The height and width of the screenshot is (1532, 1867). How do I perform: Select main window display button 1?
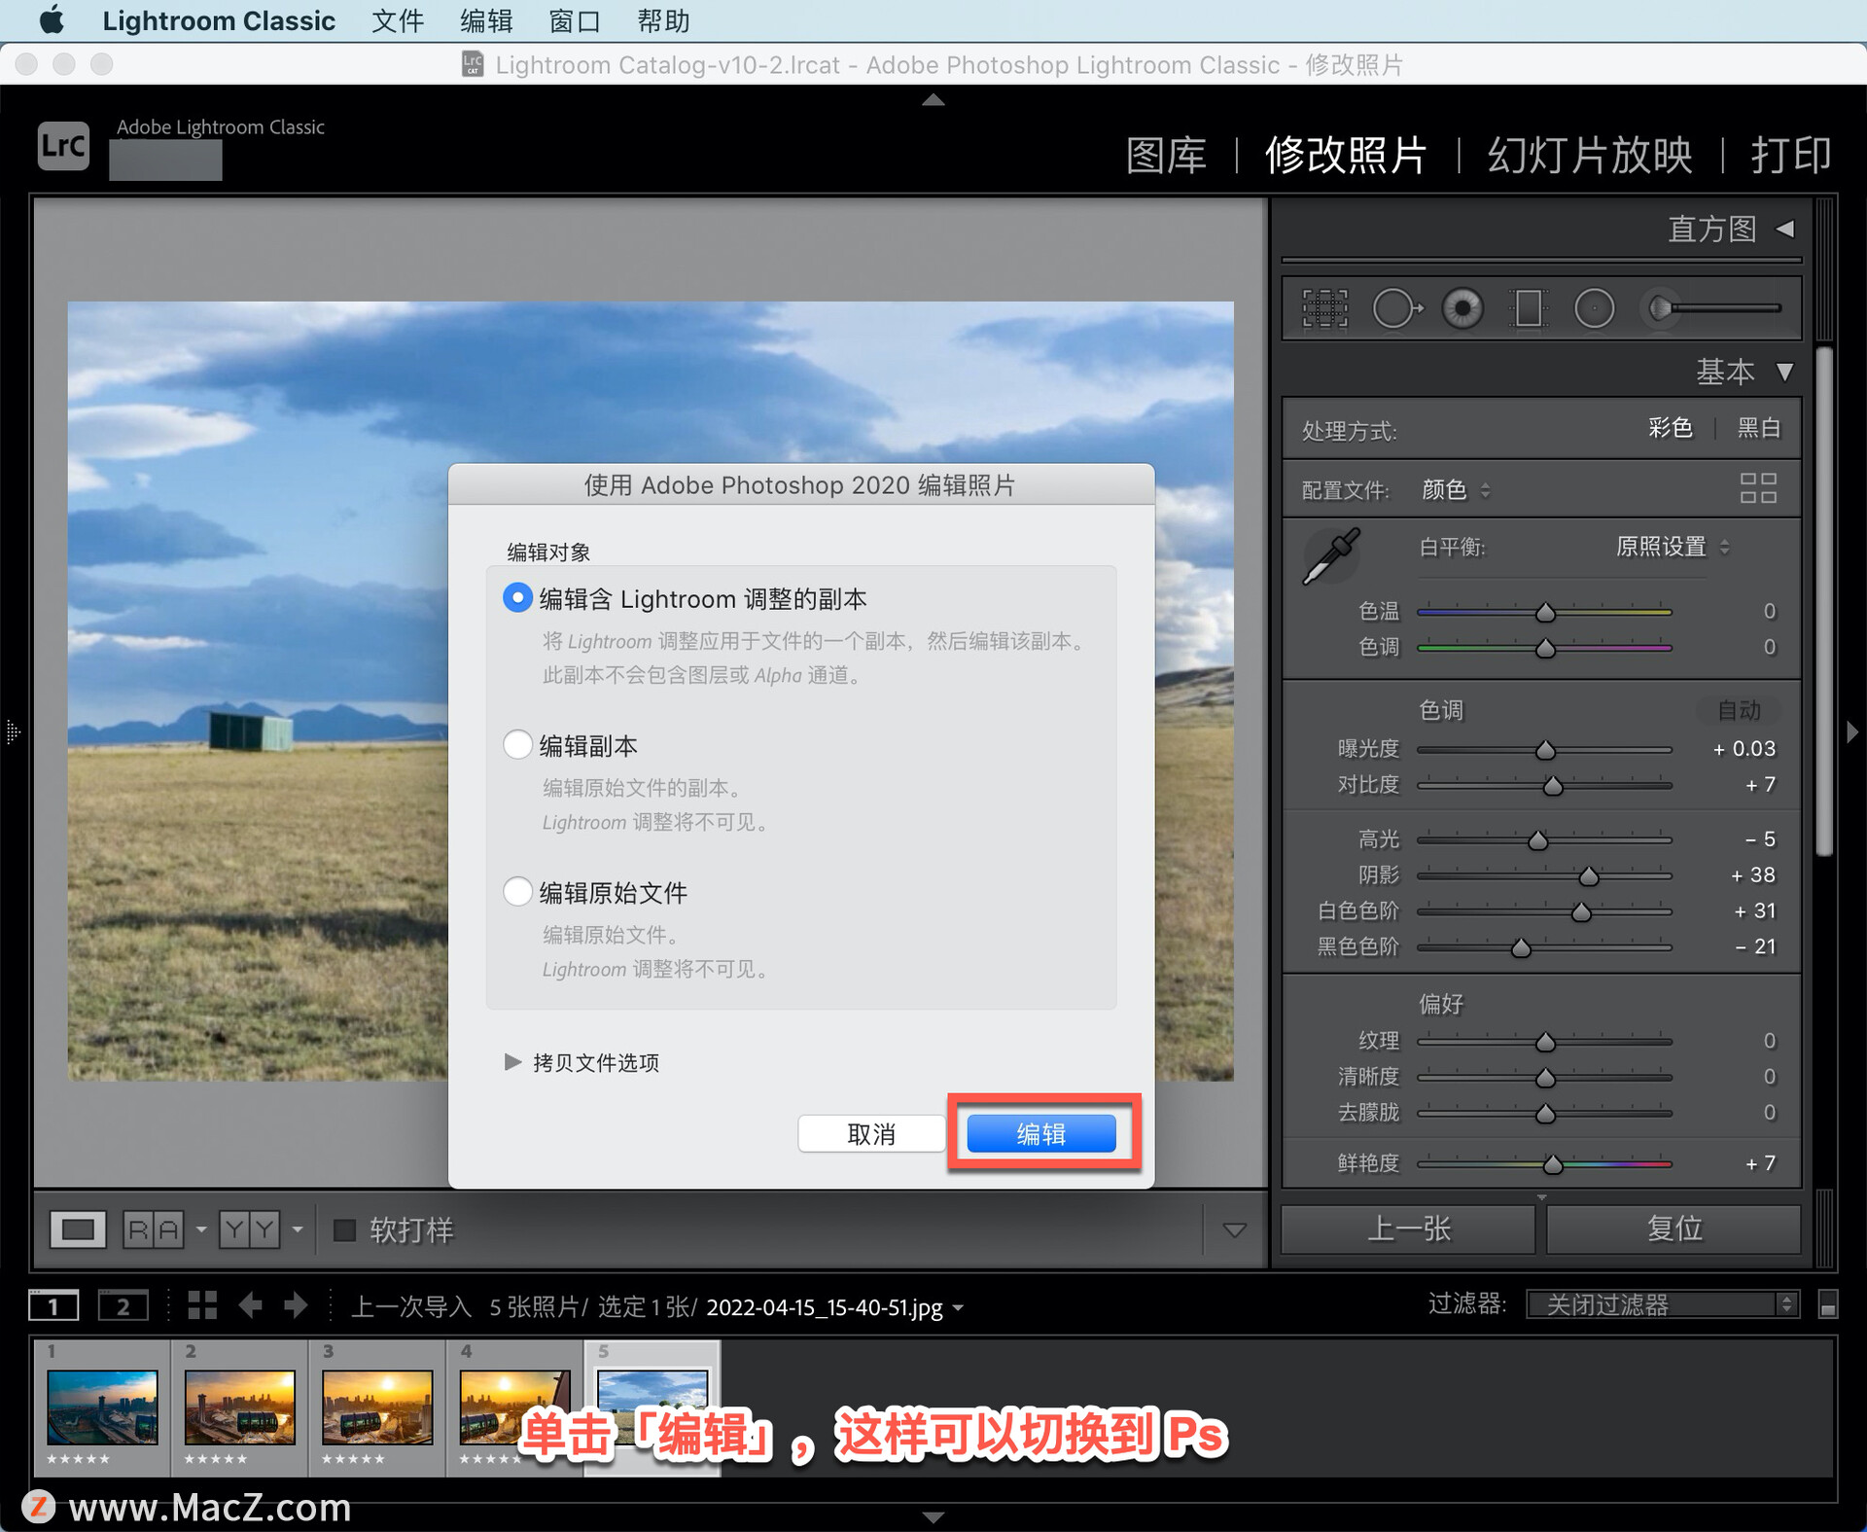pyautogui.click(x=53, y=1304)
